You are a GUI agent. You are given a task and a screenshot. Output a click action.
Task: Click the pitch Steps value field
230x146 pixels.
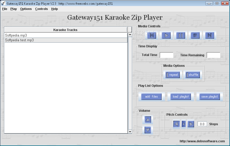click(202, 124)
